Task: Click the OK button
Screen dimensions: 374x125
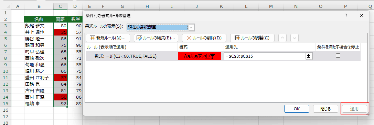Action: click(x=297, y=109)
